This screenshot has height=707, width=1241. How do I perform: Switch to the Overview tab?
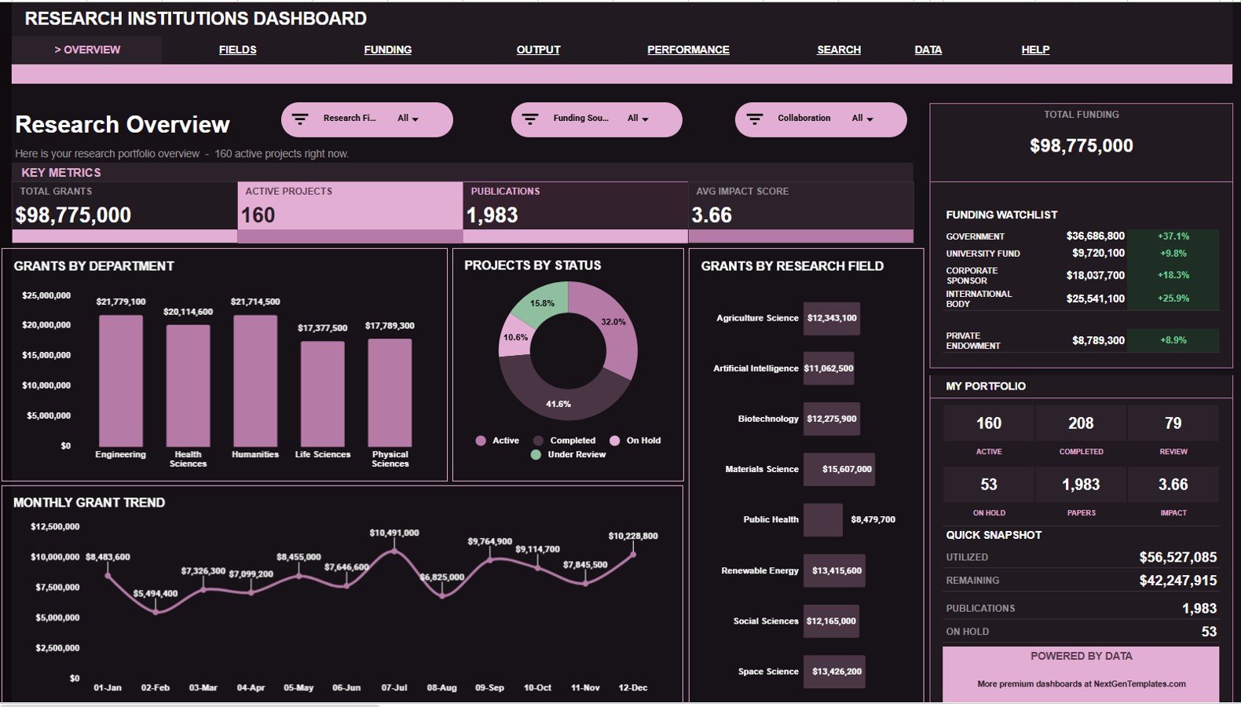[x=87, y=49]
